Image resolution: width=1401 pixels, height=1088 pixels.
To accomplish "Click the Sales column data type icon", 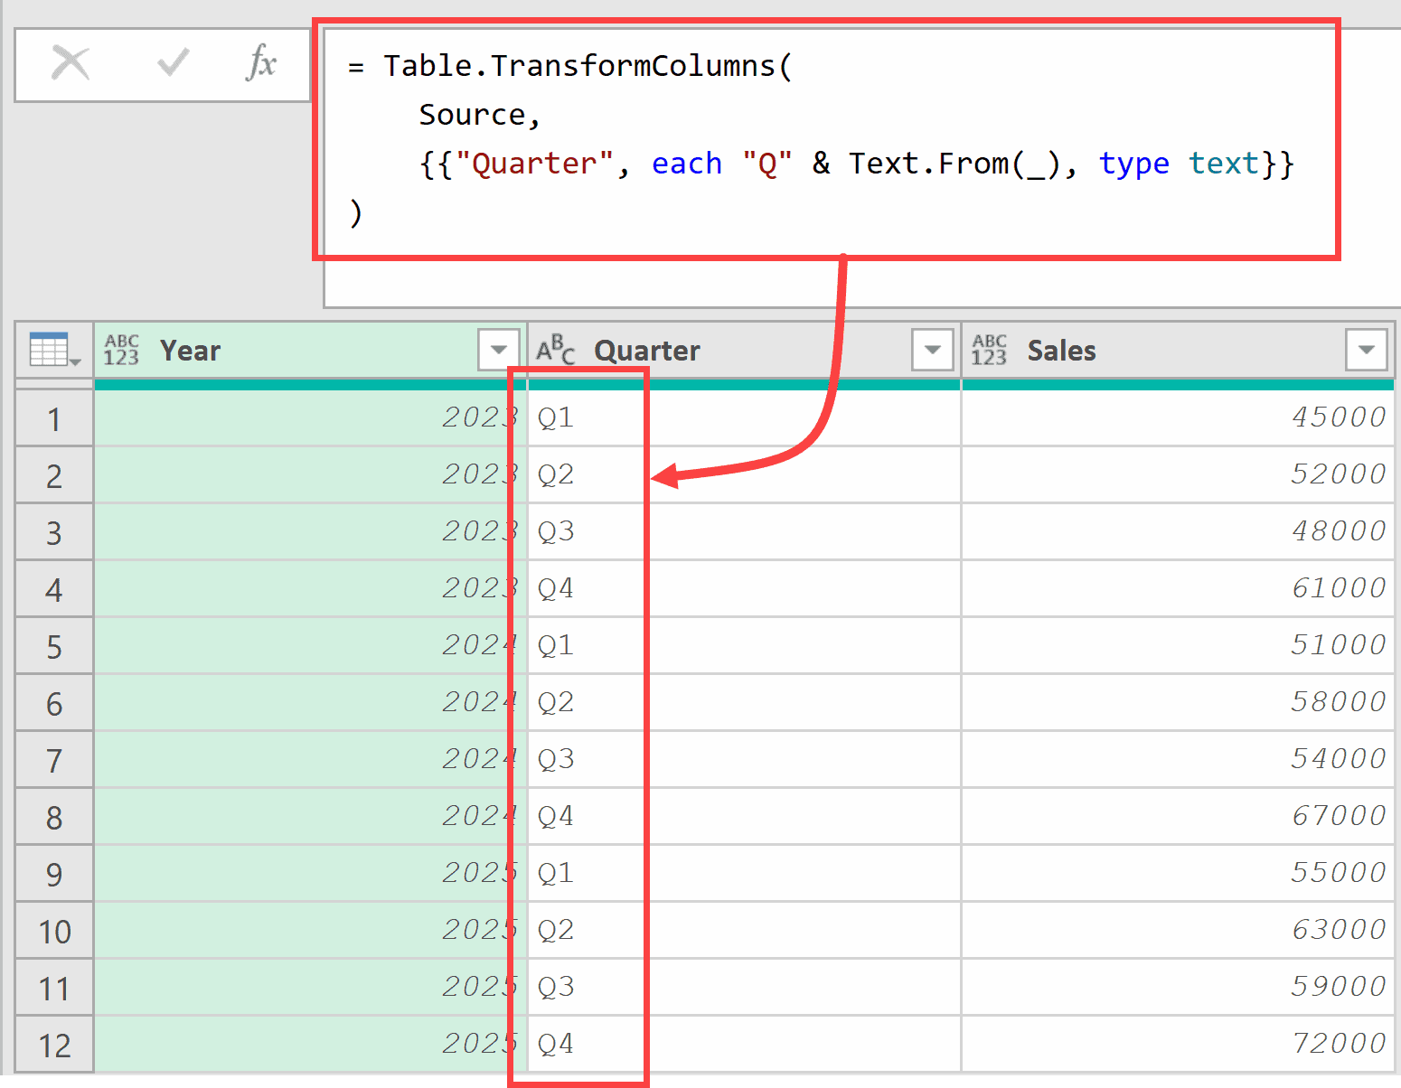I will 990,350.
